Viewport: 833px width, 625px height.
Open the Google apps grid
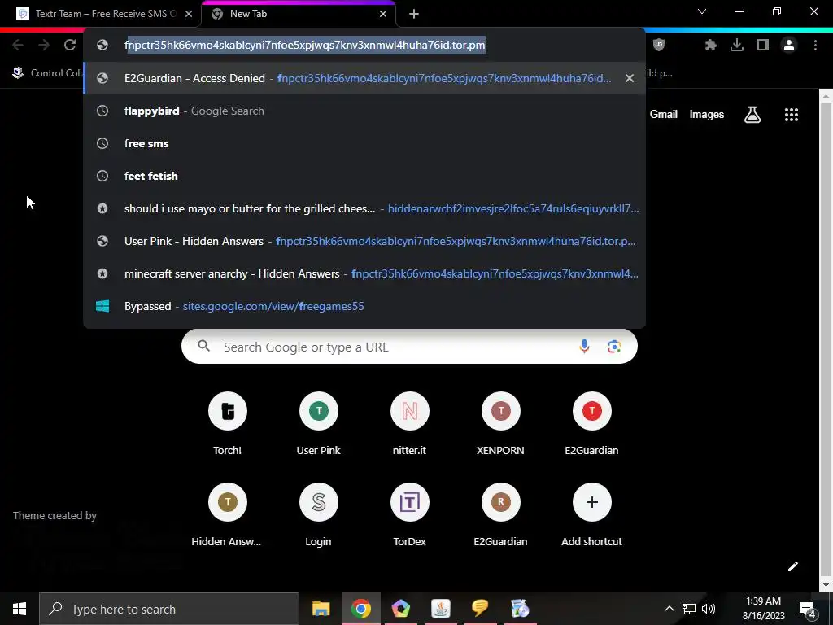(x=792, y=114)
